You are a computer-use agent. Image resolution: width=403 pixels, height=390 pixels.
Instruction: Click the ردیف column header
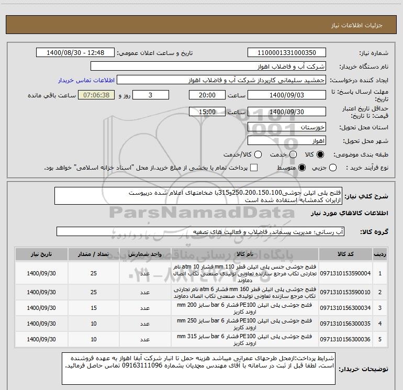[380, 254]
